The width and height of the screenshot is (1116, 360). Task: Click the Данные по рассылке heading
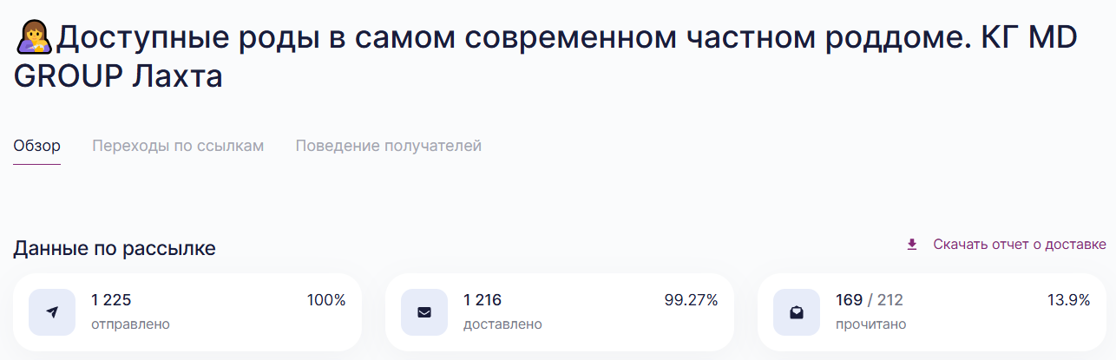click(115, 249)
